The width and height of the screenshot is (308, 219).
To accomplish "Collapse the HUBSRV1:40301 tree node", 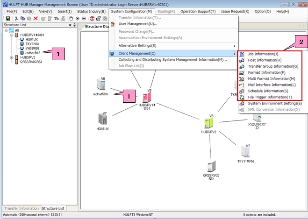I will (x=11, y=35).
